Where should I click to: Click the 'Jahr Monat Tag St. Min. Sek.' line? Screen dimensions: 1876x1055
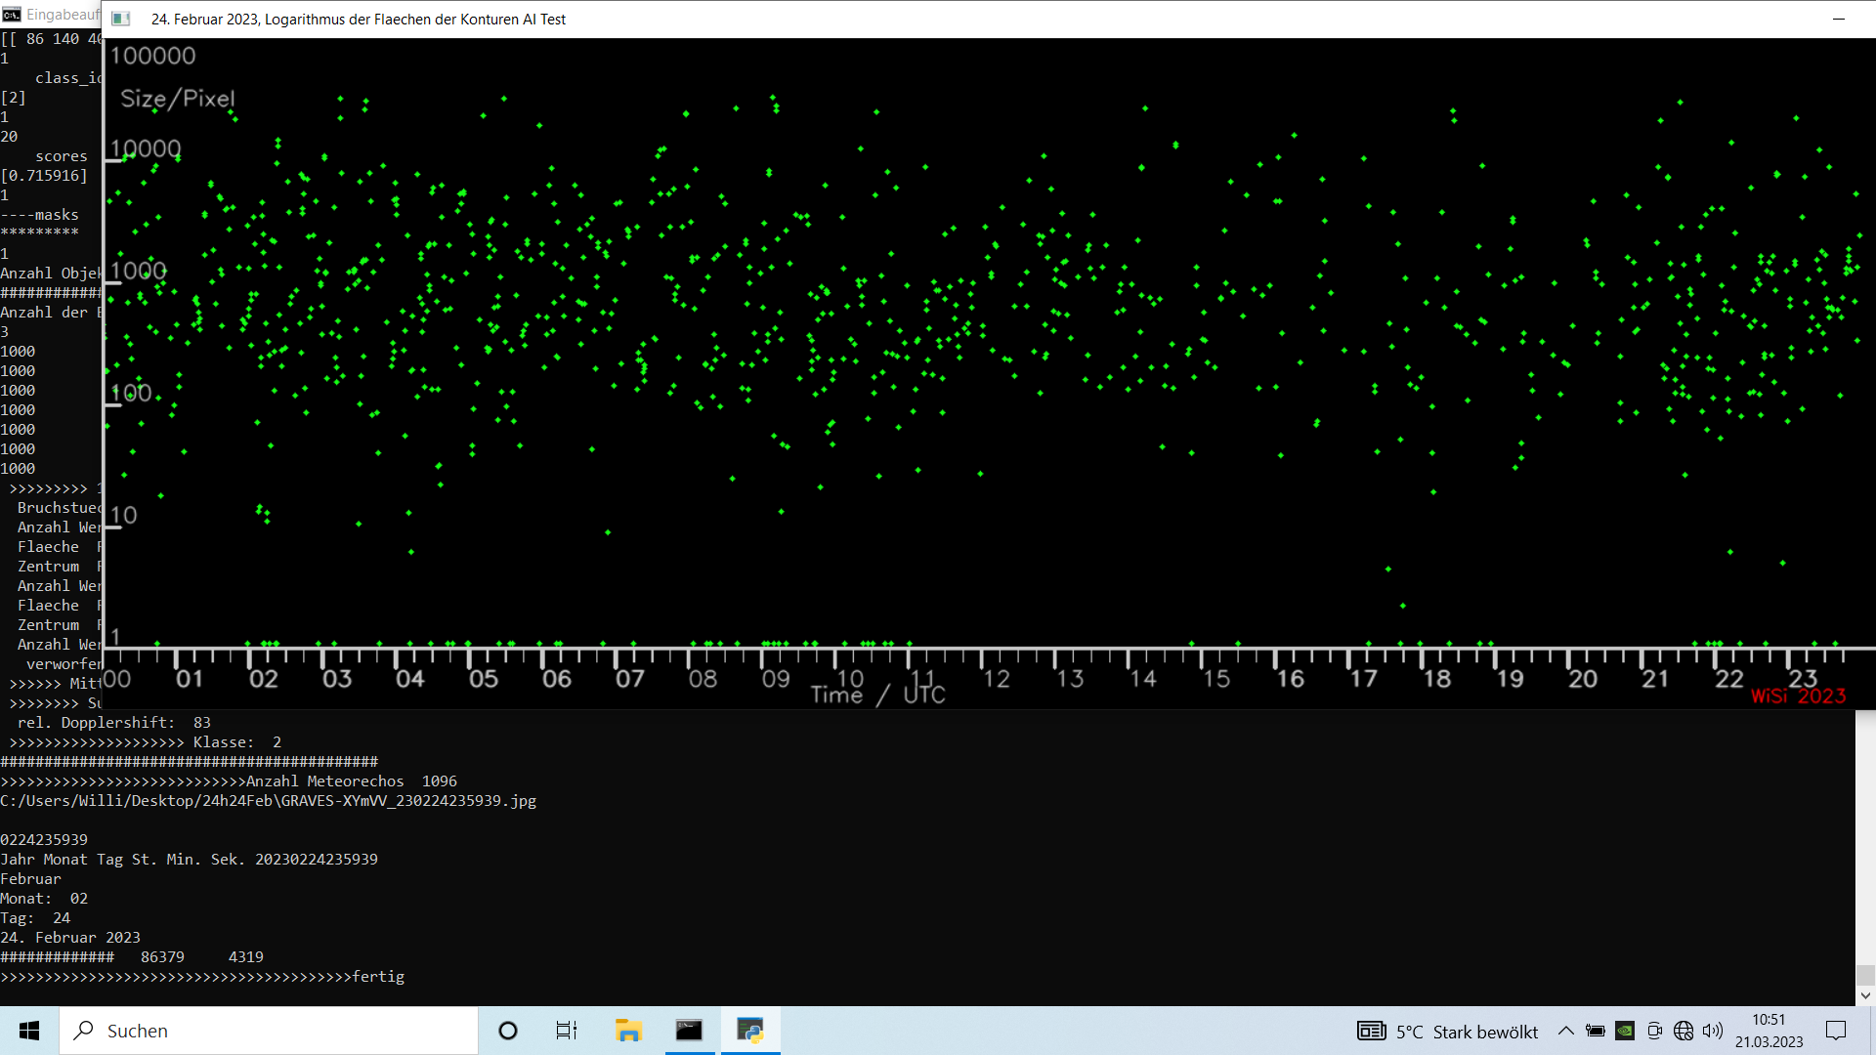[189, 860]
